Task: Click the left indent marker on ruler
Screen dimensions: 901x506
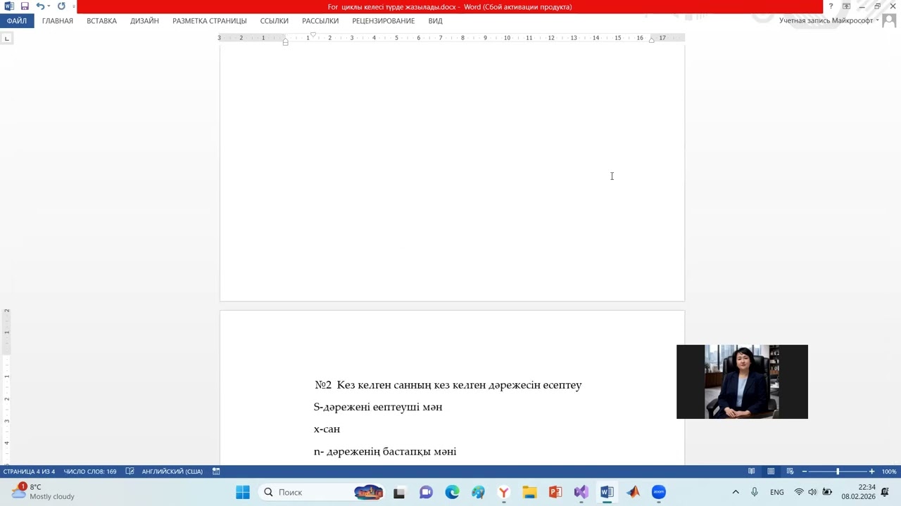Action: coord(285,42)
